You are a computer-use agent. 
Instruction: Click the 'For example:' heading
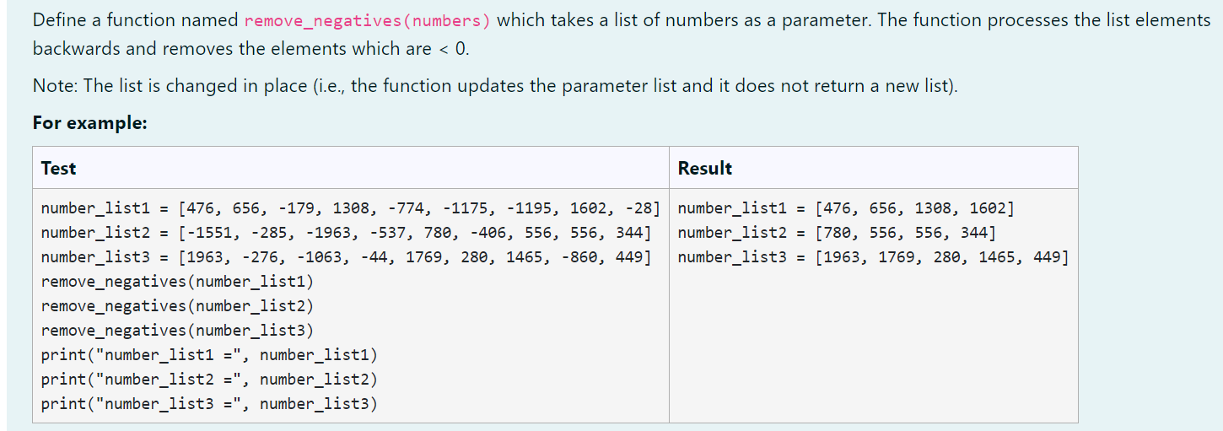(90, 122)
